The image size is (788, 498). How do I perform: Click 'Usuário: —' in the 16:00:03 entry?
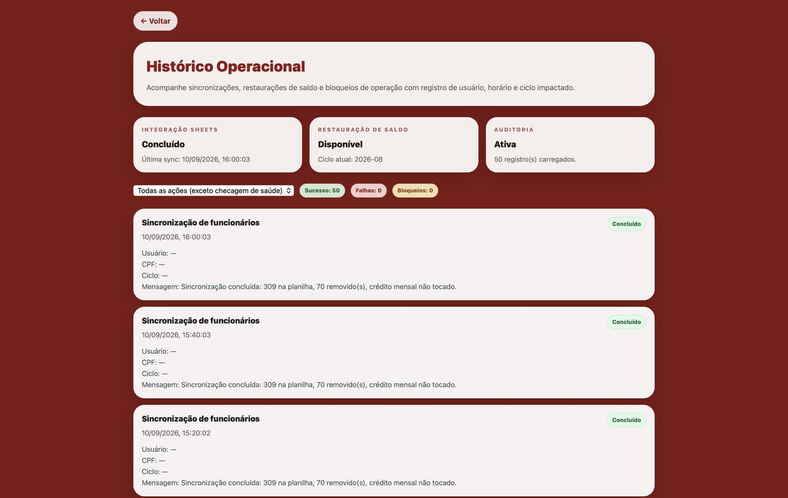point(159,253)
